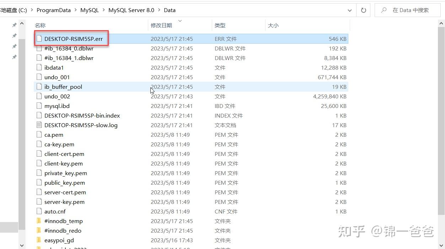Open the auto.cnf file icon

(39, 211)
